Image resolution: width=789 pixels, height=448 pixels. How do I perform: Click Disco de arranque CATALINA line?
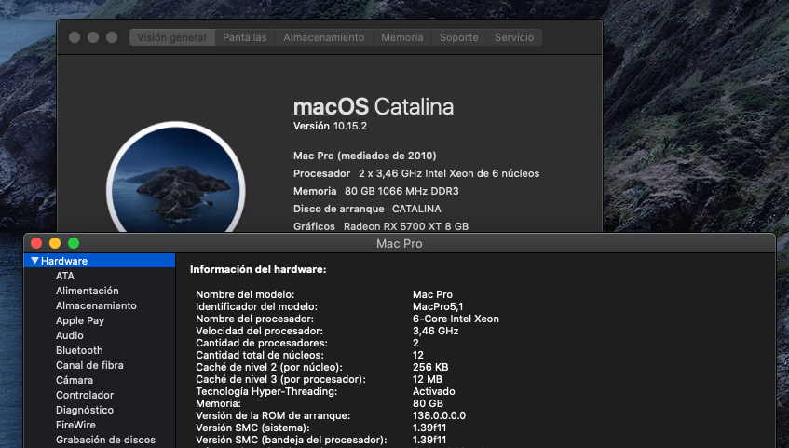(367, 209)
